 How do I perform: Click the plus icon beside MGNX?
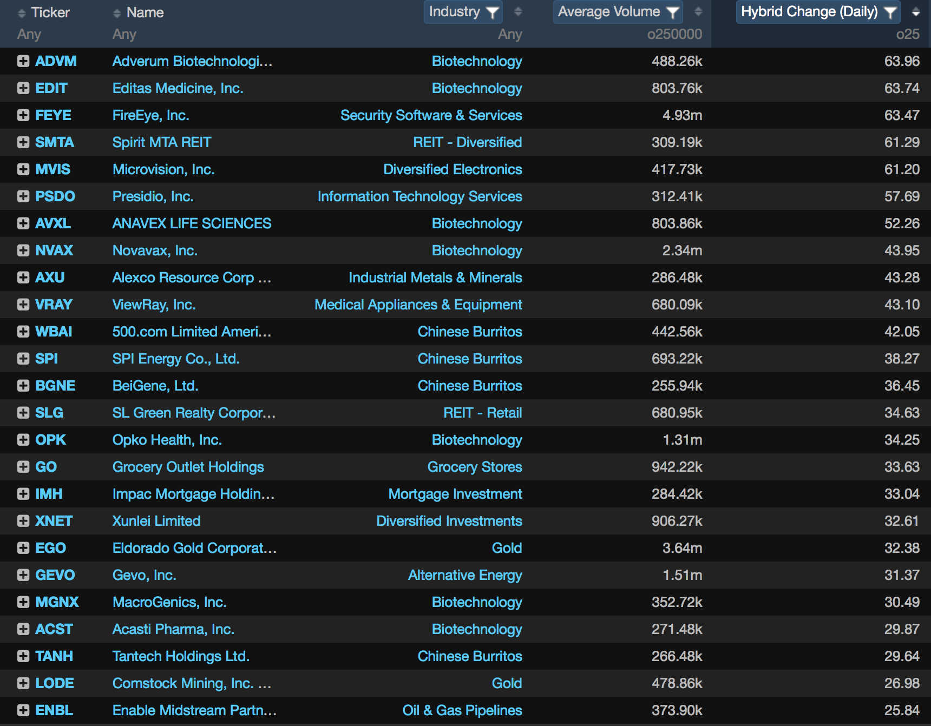(x=23, y=602)
